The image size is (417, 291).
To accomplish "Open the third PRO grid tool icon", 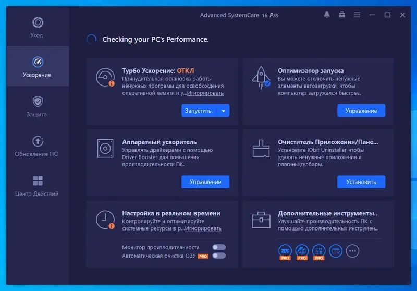I will click(319, 252).
